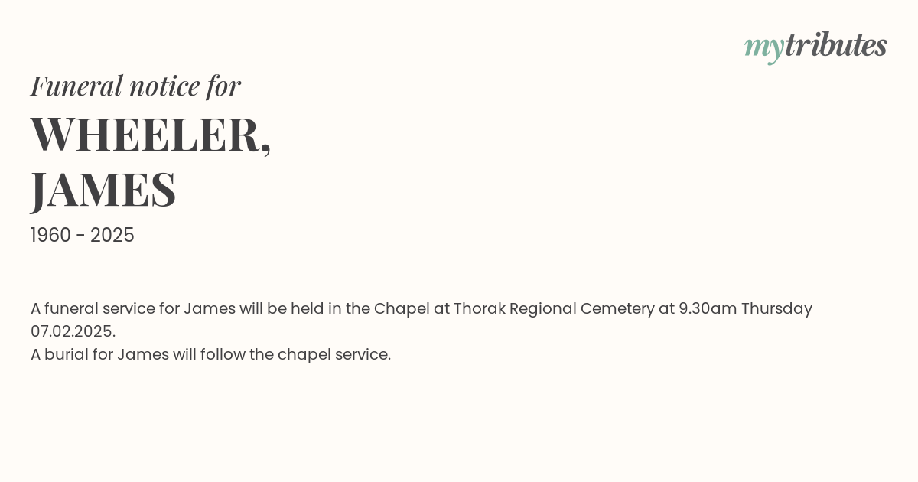The image size is (918, 482).
Task: Click "Thorak Regional Cemetery" in the notice
Action: (554, 308)
